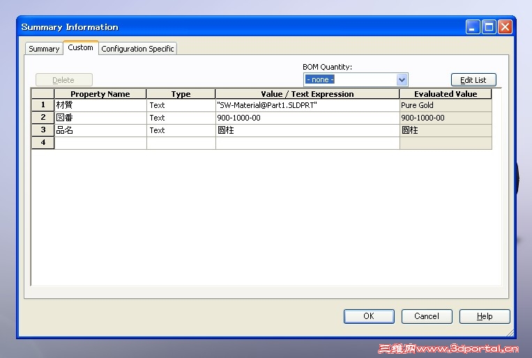The image size is (532, 358).
Task: Click the Value / Text Expression column header
Action: tap(307, 94)
